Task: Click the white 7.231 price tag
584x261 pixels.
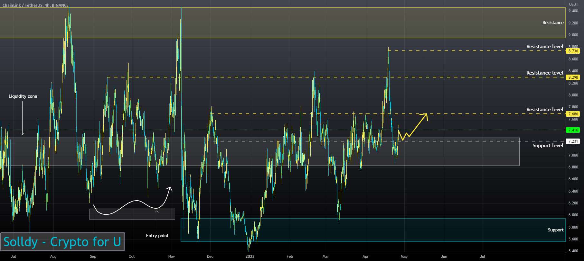Action: point(573,141)
